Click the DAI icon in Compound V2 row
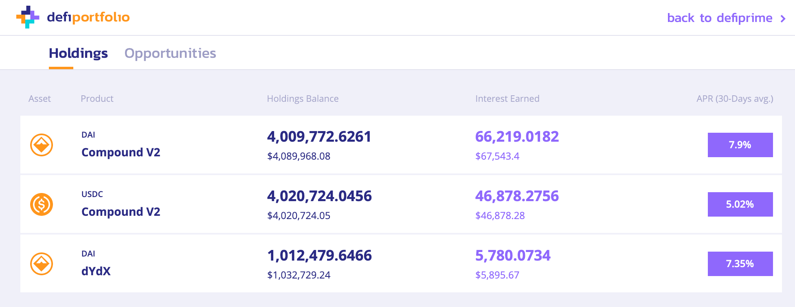Image resolution: width=795 pixels, height=307 pixels. pos(42,145)
